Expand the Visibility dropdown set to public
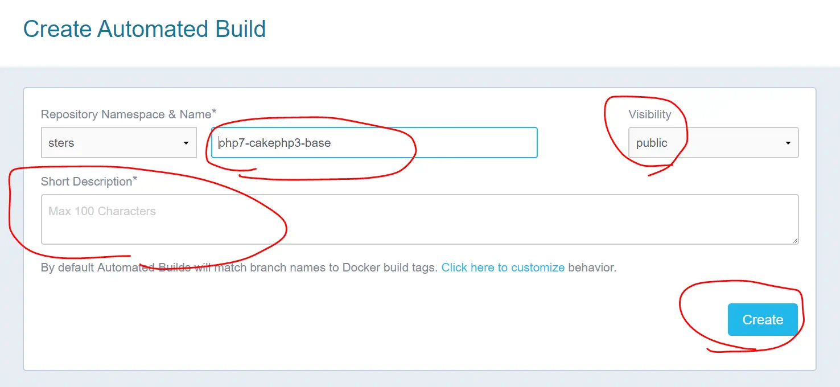 (x=713, y=143)
